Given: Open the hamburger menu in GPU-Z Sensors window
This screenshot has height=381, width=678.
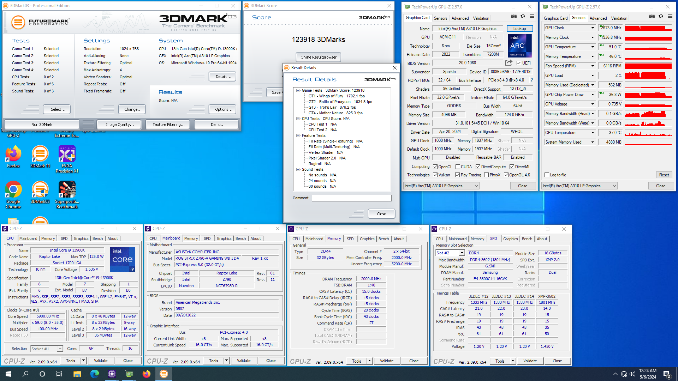Looking at the screenshot, I should pyautogui.click(x=670, y=17).
